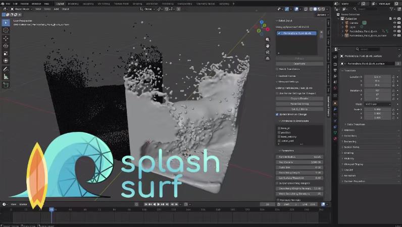Select the Measure tool
The width and height of the screenshot is (402, 227).
(x=6, y=76)
